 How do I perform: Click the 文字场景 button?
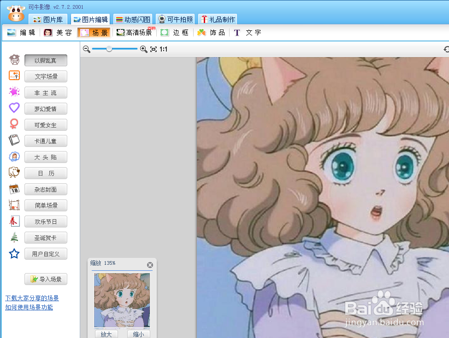point(46,76)
